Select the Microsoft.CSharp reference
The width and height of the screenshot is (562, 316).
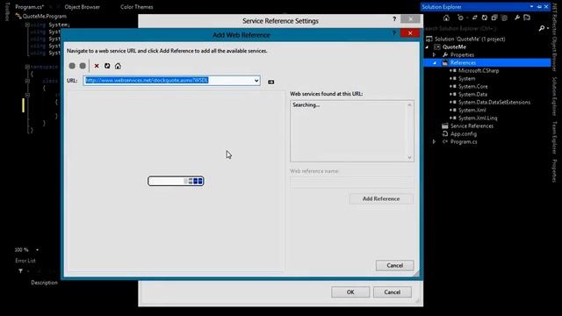[479, 70]
